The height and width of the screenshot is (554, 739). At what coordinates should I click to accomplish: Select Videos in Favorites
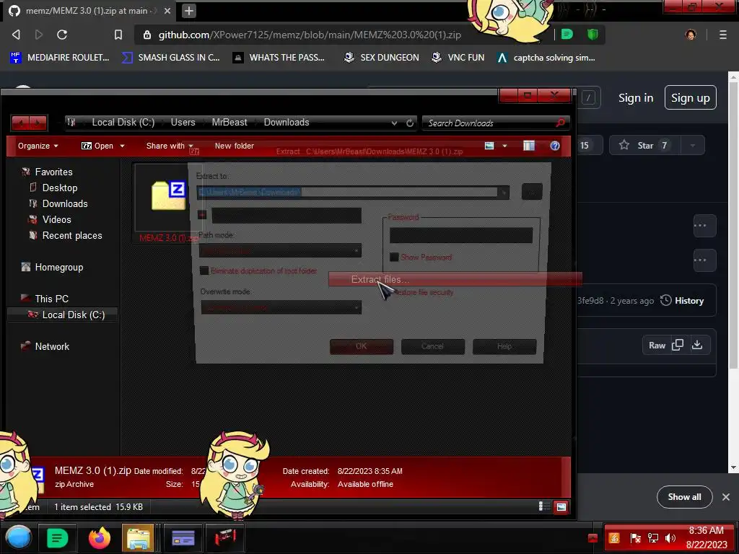click(x=56, y=219)
